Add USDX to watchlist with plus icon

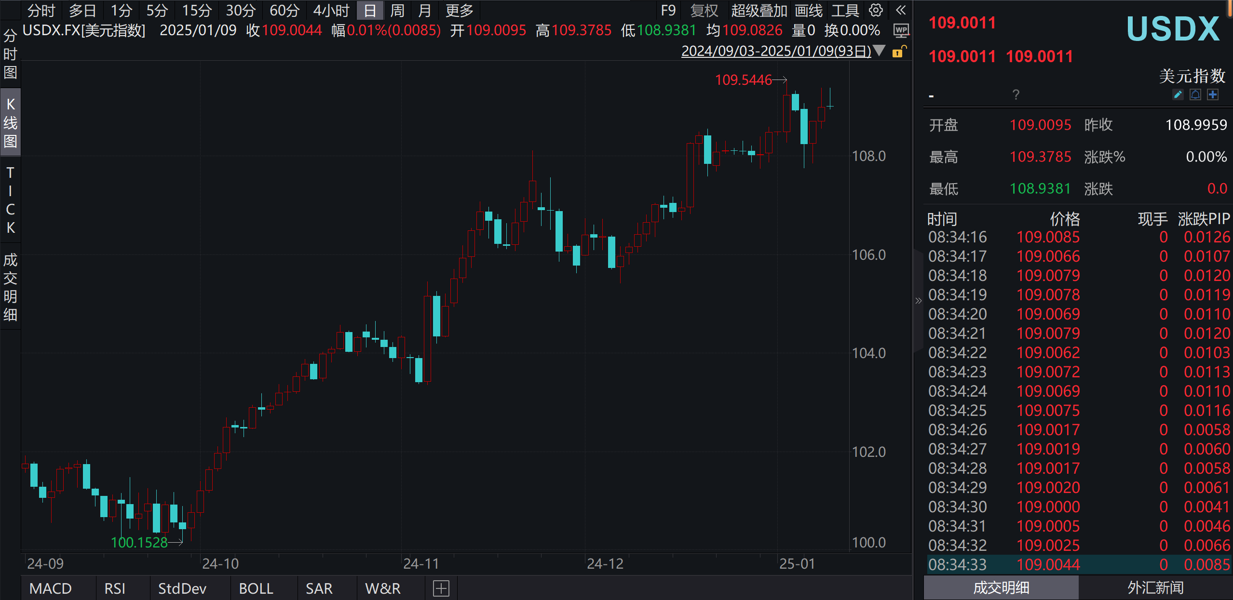(x=1213, y=94)
